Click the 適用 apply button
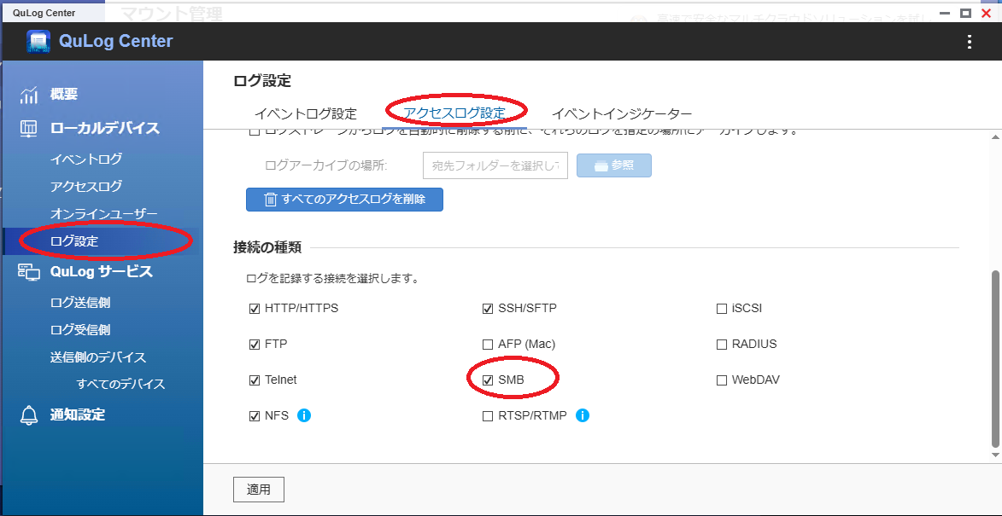Viewport: 1002px width, 516px height. (x=259, y=490)
